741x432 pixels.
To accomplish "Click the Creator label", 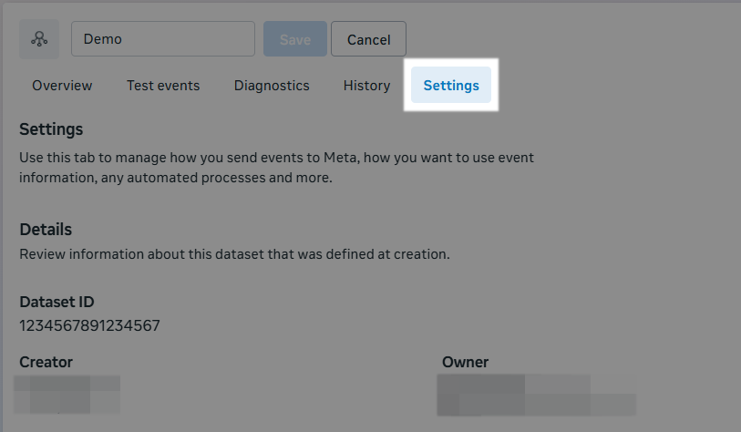I will (46, 362).
